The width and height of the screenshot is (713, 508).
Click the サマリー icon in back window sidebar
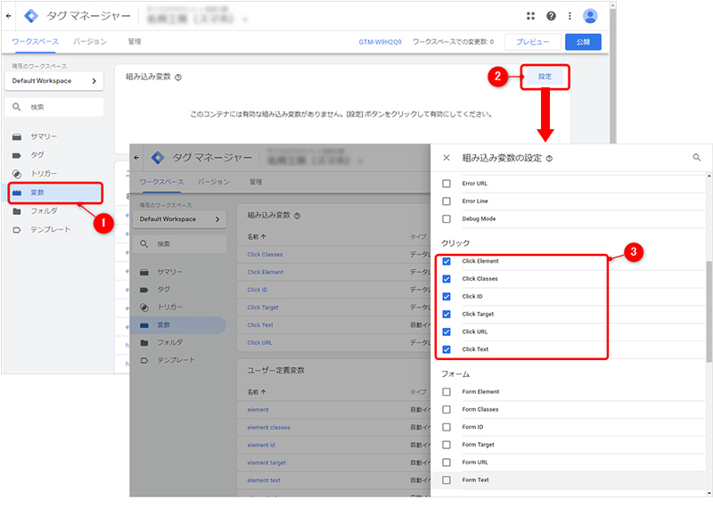click(x=17, y=136)
